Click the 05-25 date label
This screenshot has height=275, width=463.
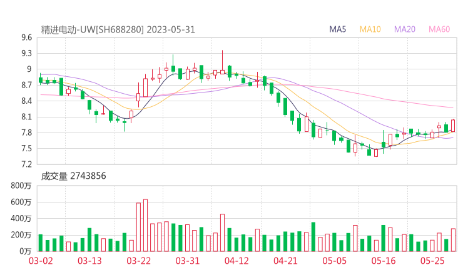(432, 261)
